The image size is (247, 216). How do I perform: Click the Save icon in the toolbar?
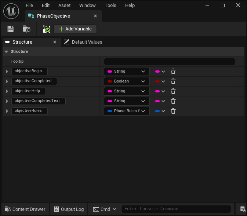[11, 29]
